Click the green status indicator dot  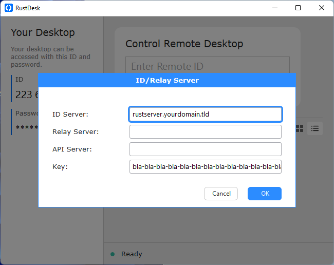point(113,254)
